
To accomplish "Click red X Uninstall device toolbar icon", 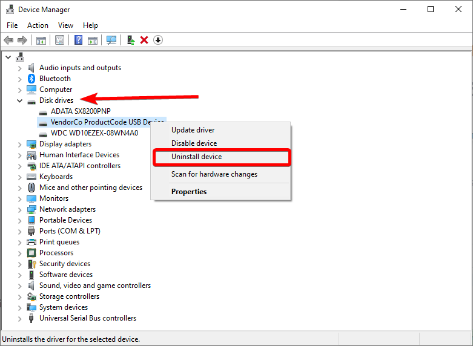I will pyautogui.click(x=144, y=40).
